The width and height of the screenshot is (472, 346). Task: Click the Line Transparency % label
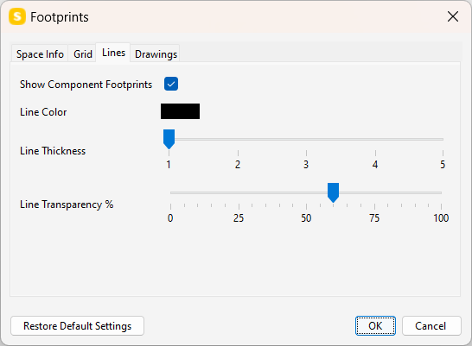[67, 204]
